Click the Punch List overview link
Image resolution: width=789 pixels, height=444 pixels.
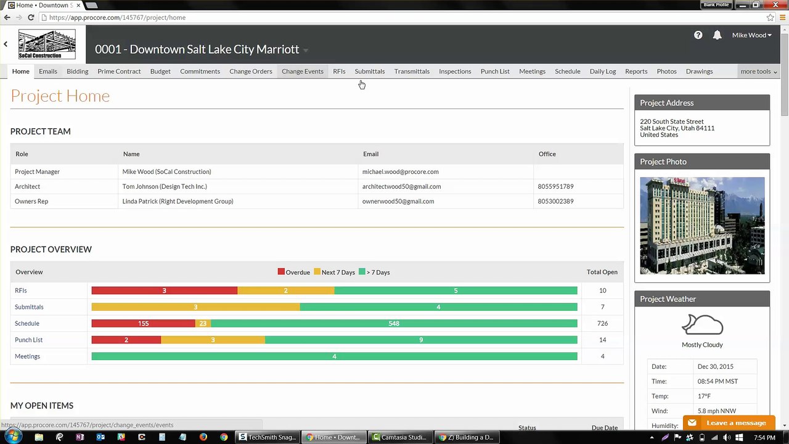[x=29, y=340]
